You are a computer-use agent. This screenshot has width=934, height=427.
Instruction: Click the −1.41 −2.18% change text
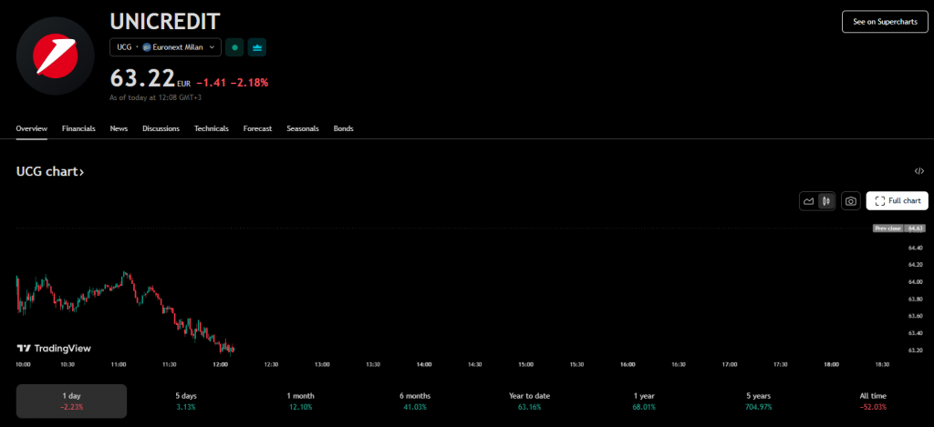point(233,83)
